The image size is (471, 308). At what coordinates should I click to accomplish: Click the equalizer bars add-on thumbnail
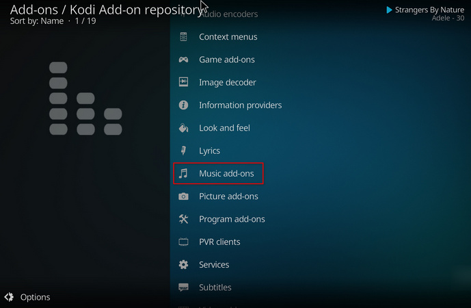85,99
